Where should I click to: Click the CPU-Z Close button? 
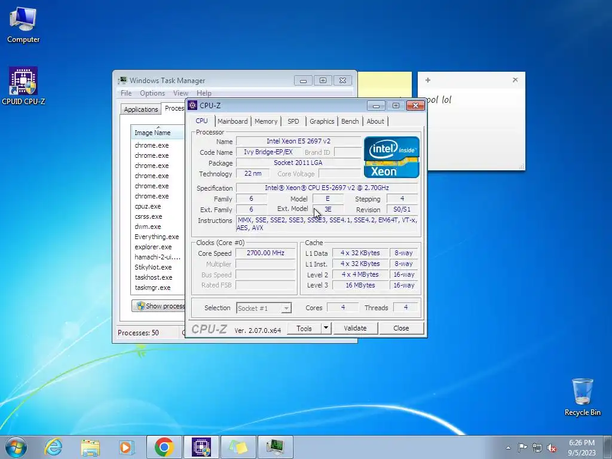[x=401, y=328]
